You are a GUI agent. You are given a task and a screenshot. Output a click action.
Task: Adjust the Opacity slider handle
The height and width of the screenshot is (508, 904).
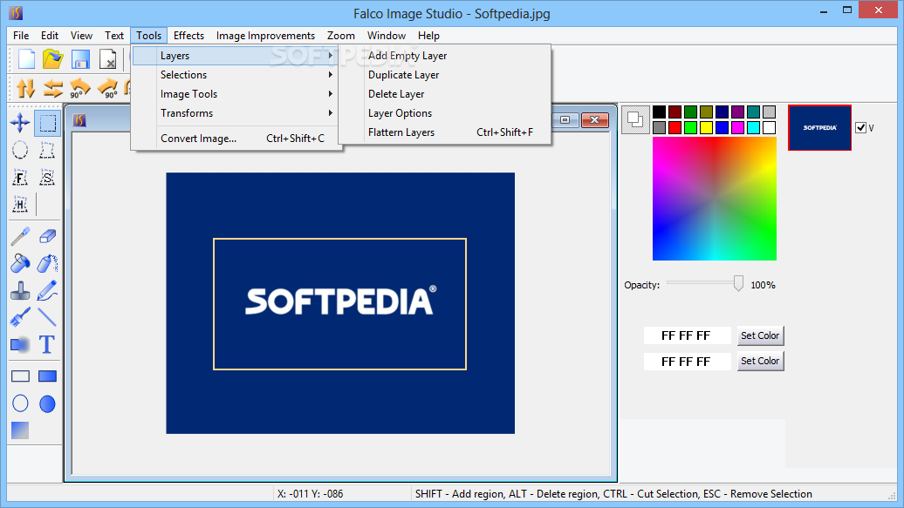click(738, 283)
